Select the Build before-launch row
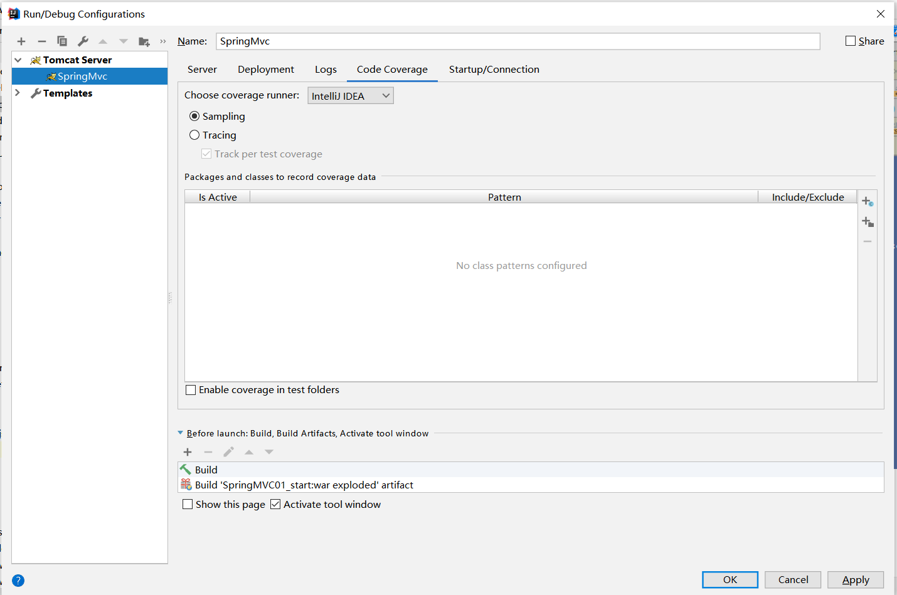Screen dimensions: 897x595 [531, 470]
